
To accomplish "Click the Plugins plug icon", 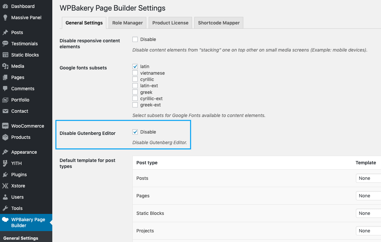I will click(5, 175).
